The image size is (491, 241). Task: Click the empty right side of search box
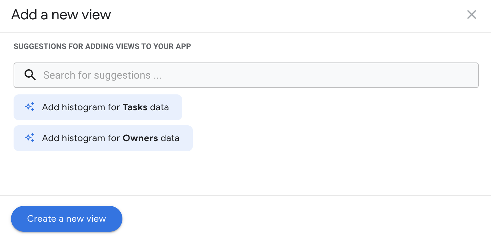[388, 75]
